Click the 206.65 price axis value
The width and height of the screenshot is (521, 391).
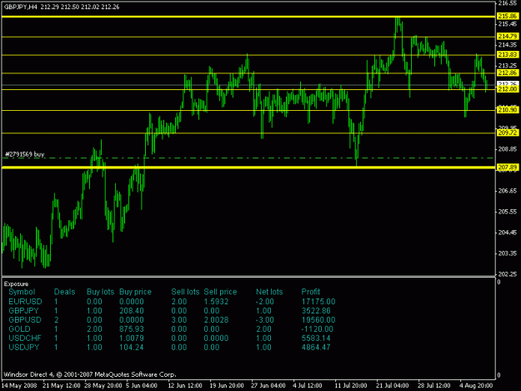point(508,191)
